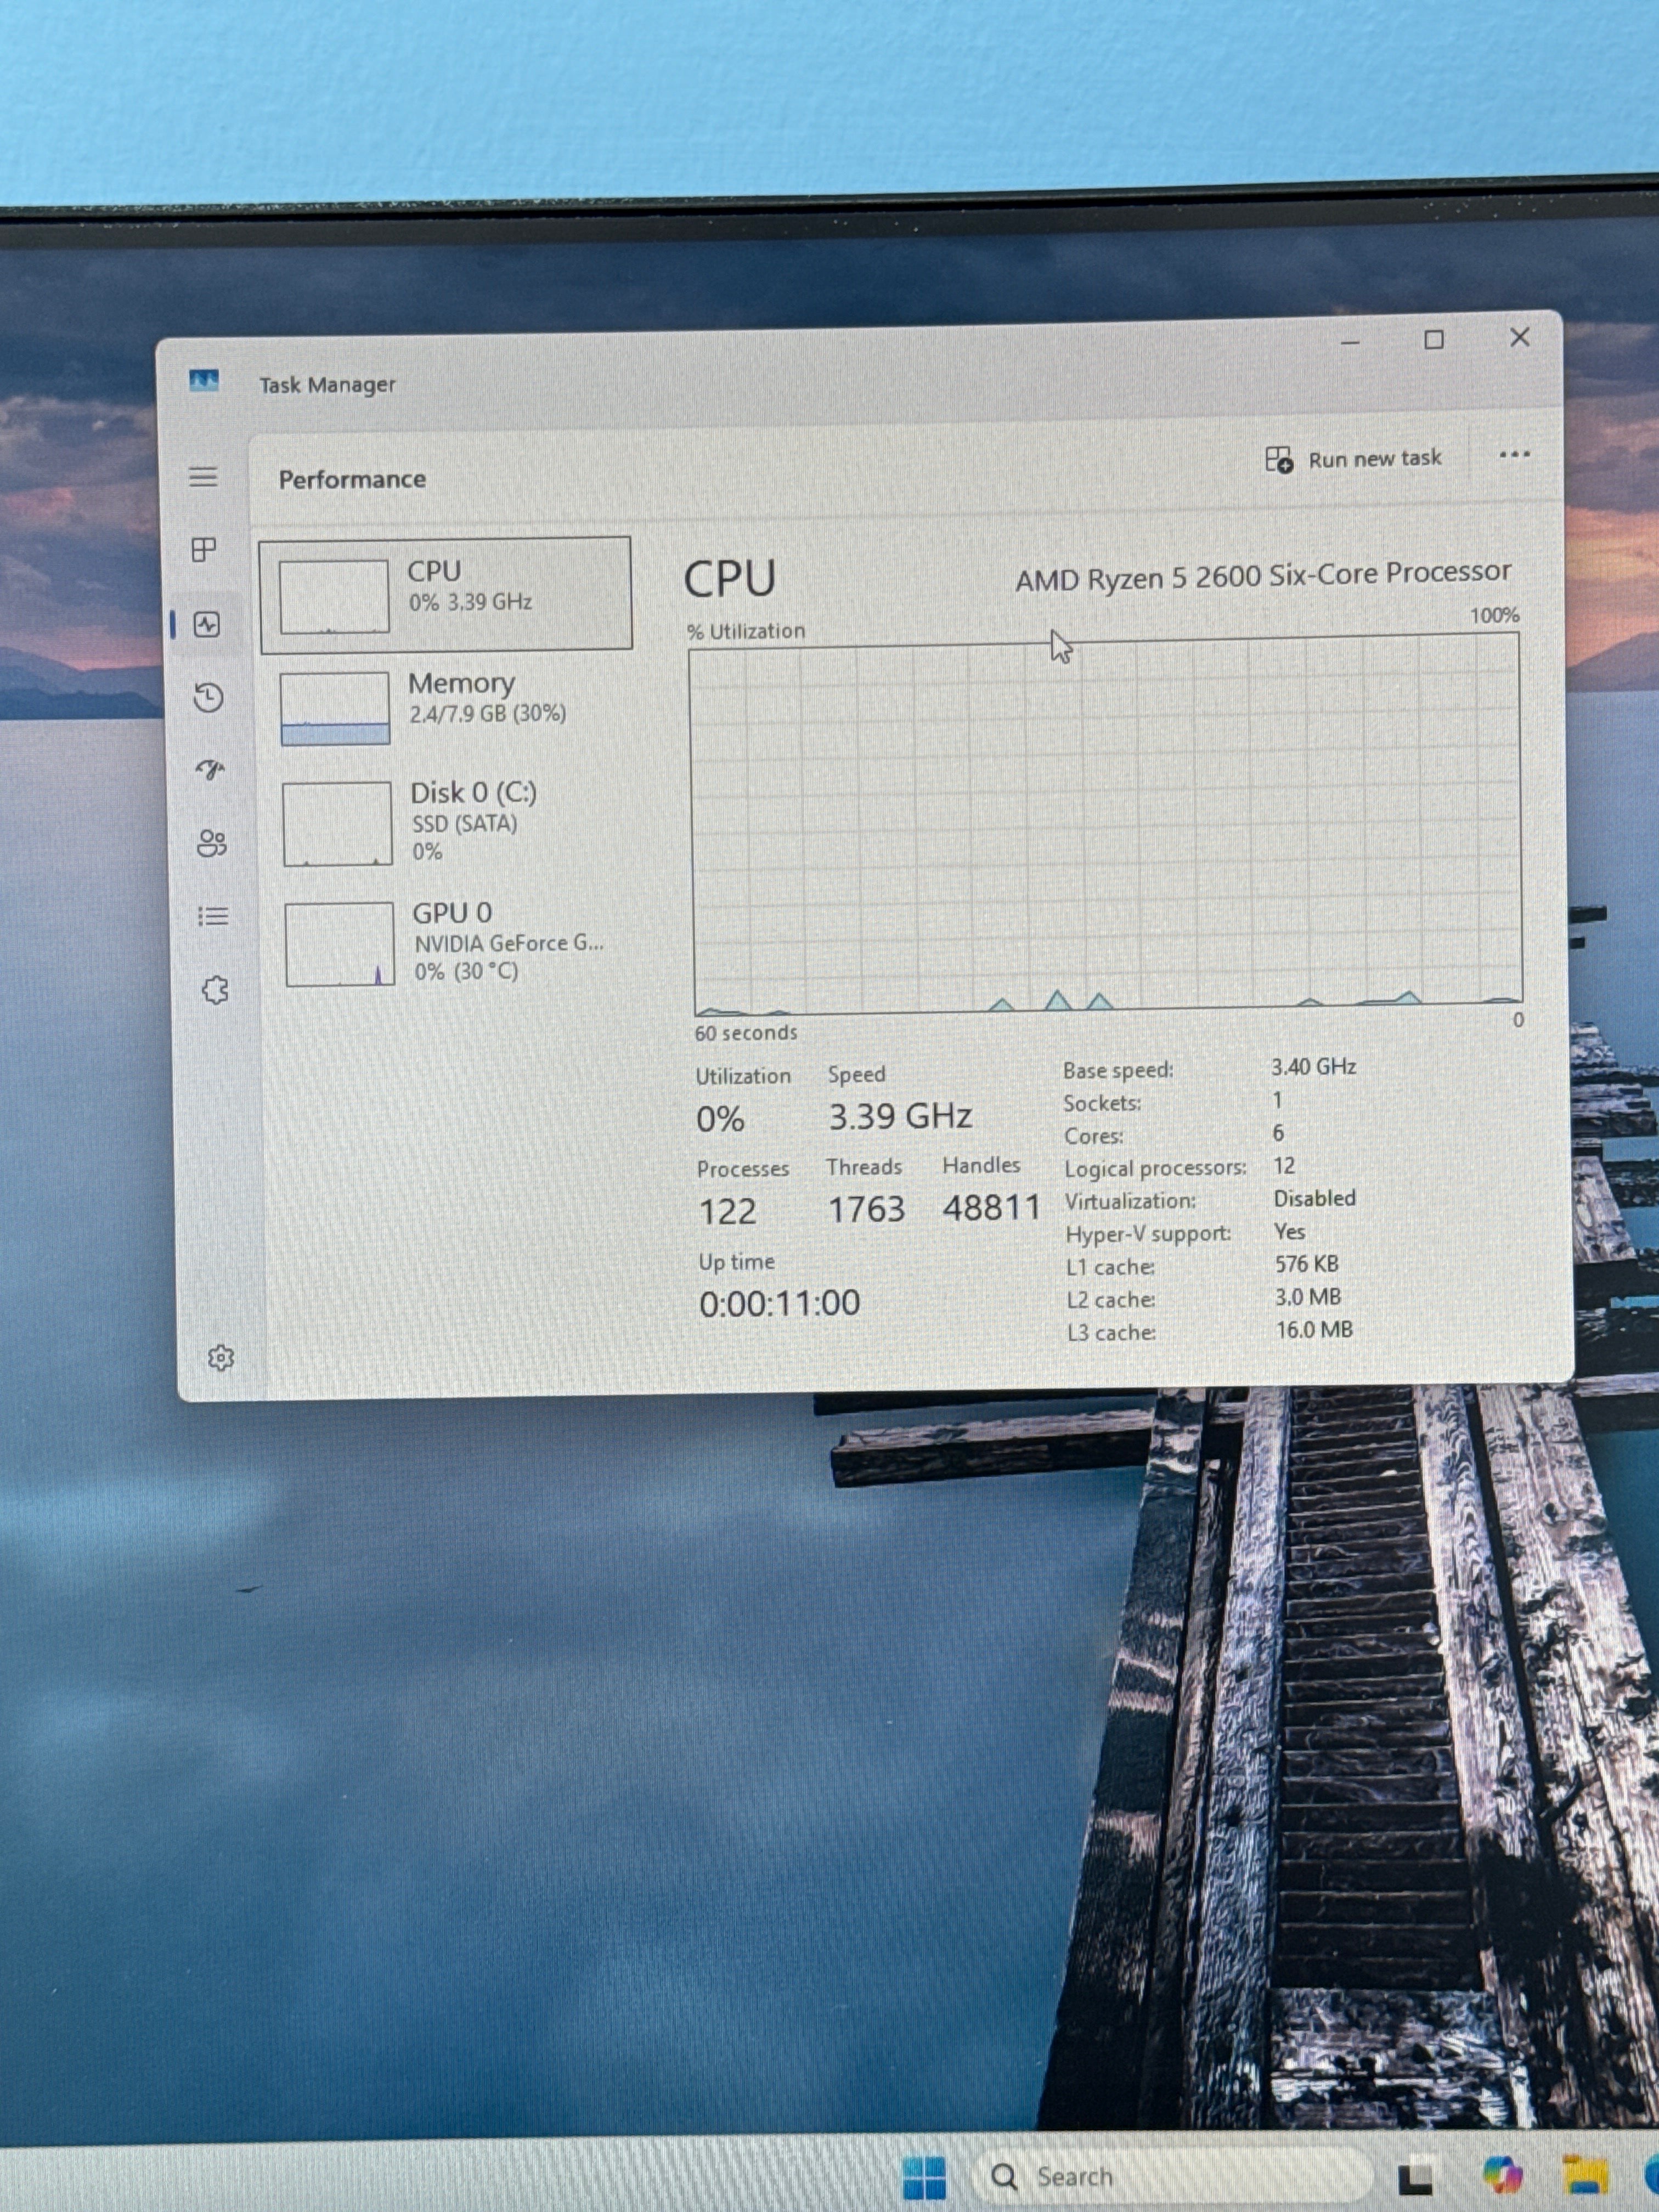Click the CPU mini graph thumbnail
The height and width of the screenshot is (2212, 1659).
334,597
